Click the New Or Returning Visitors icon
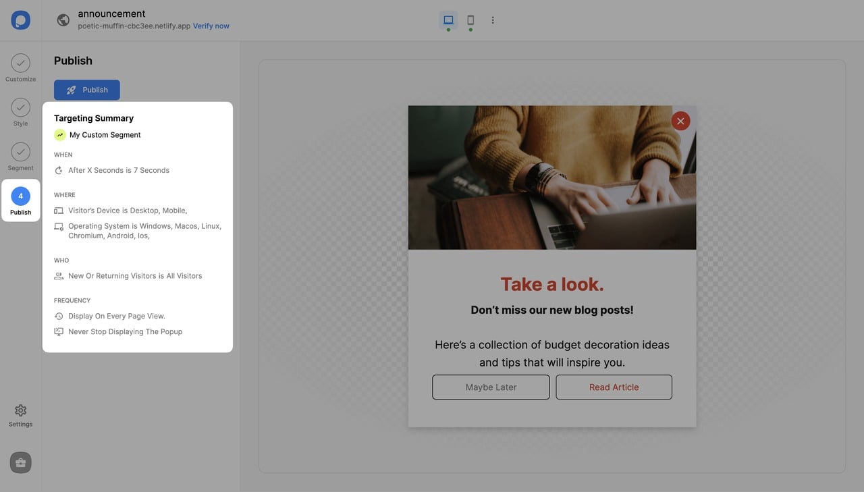 [x=59, y=276]
